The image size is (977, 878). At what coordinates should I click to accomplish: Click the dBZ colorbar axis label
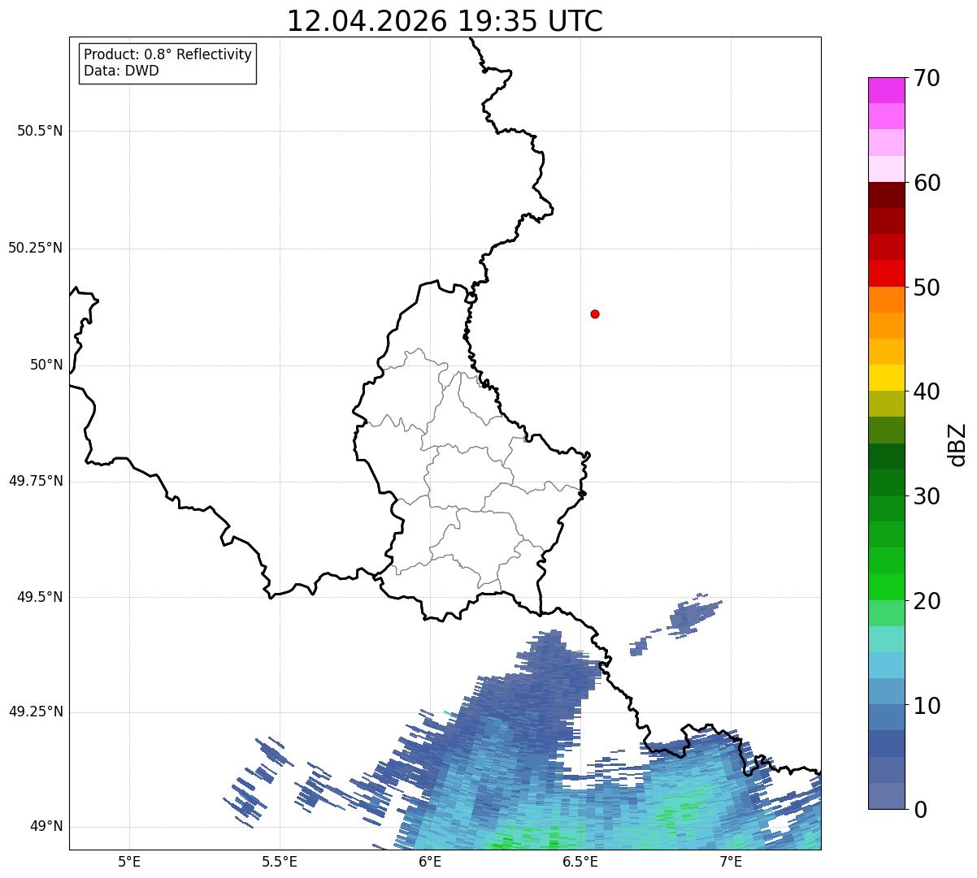tap(957, 443)
